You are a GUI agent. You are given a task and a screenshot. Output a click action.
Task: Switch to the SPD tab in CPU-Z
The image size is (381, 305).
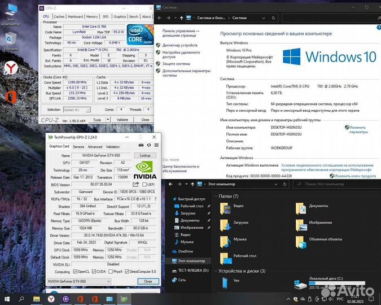pos(106,16)
